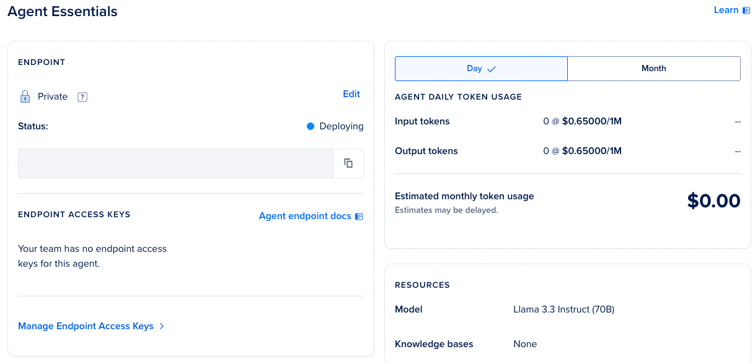The height and width of the screenshot is (362, 755).
Task: Click the question mark help icon beside Private
Action: (x=82, y=97)
